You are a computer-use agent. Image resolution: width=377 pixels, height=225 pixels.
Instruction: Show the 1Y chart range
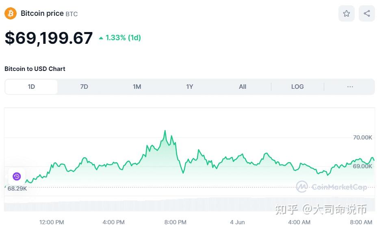[190, 87]
